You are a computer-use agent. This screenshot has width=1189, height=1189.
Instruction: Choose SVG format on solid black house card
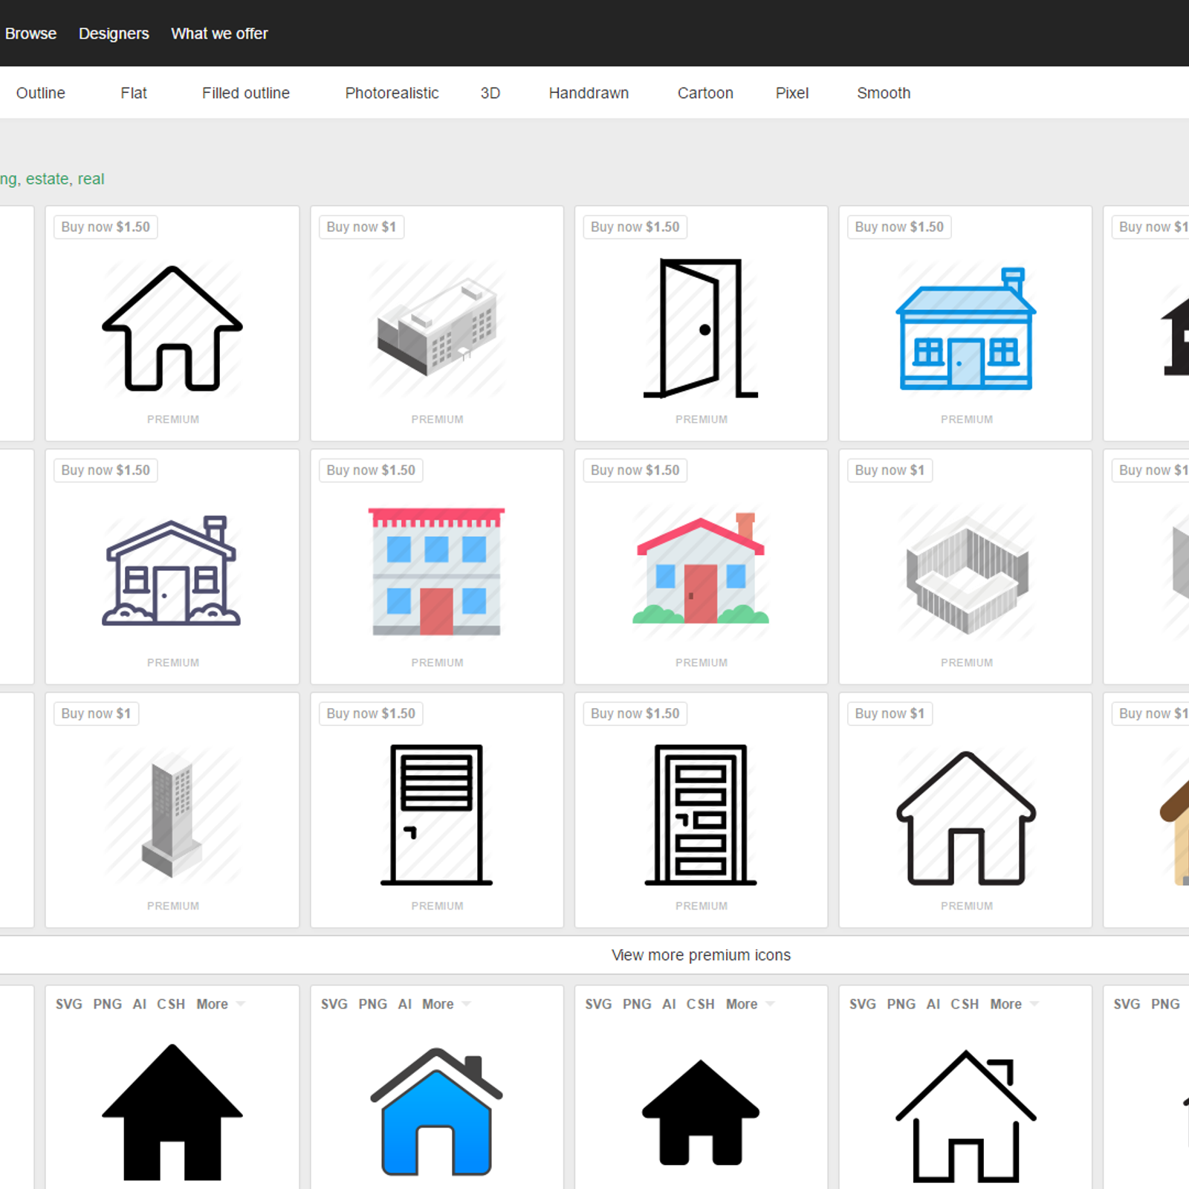[69, 1004]
